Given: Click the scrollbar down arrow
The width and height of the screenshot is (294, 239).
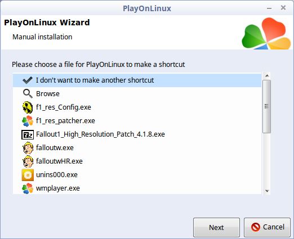Looking at the screenshot, I should [x=267, y=191].
